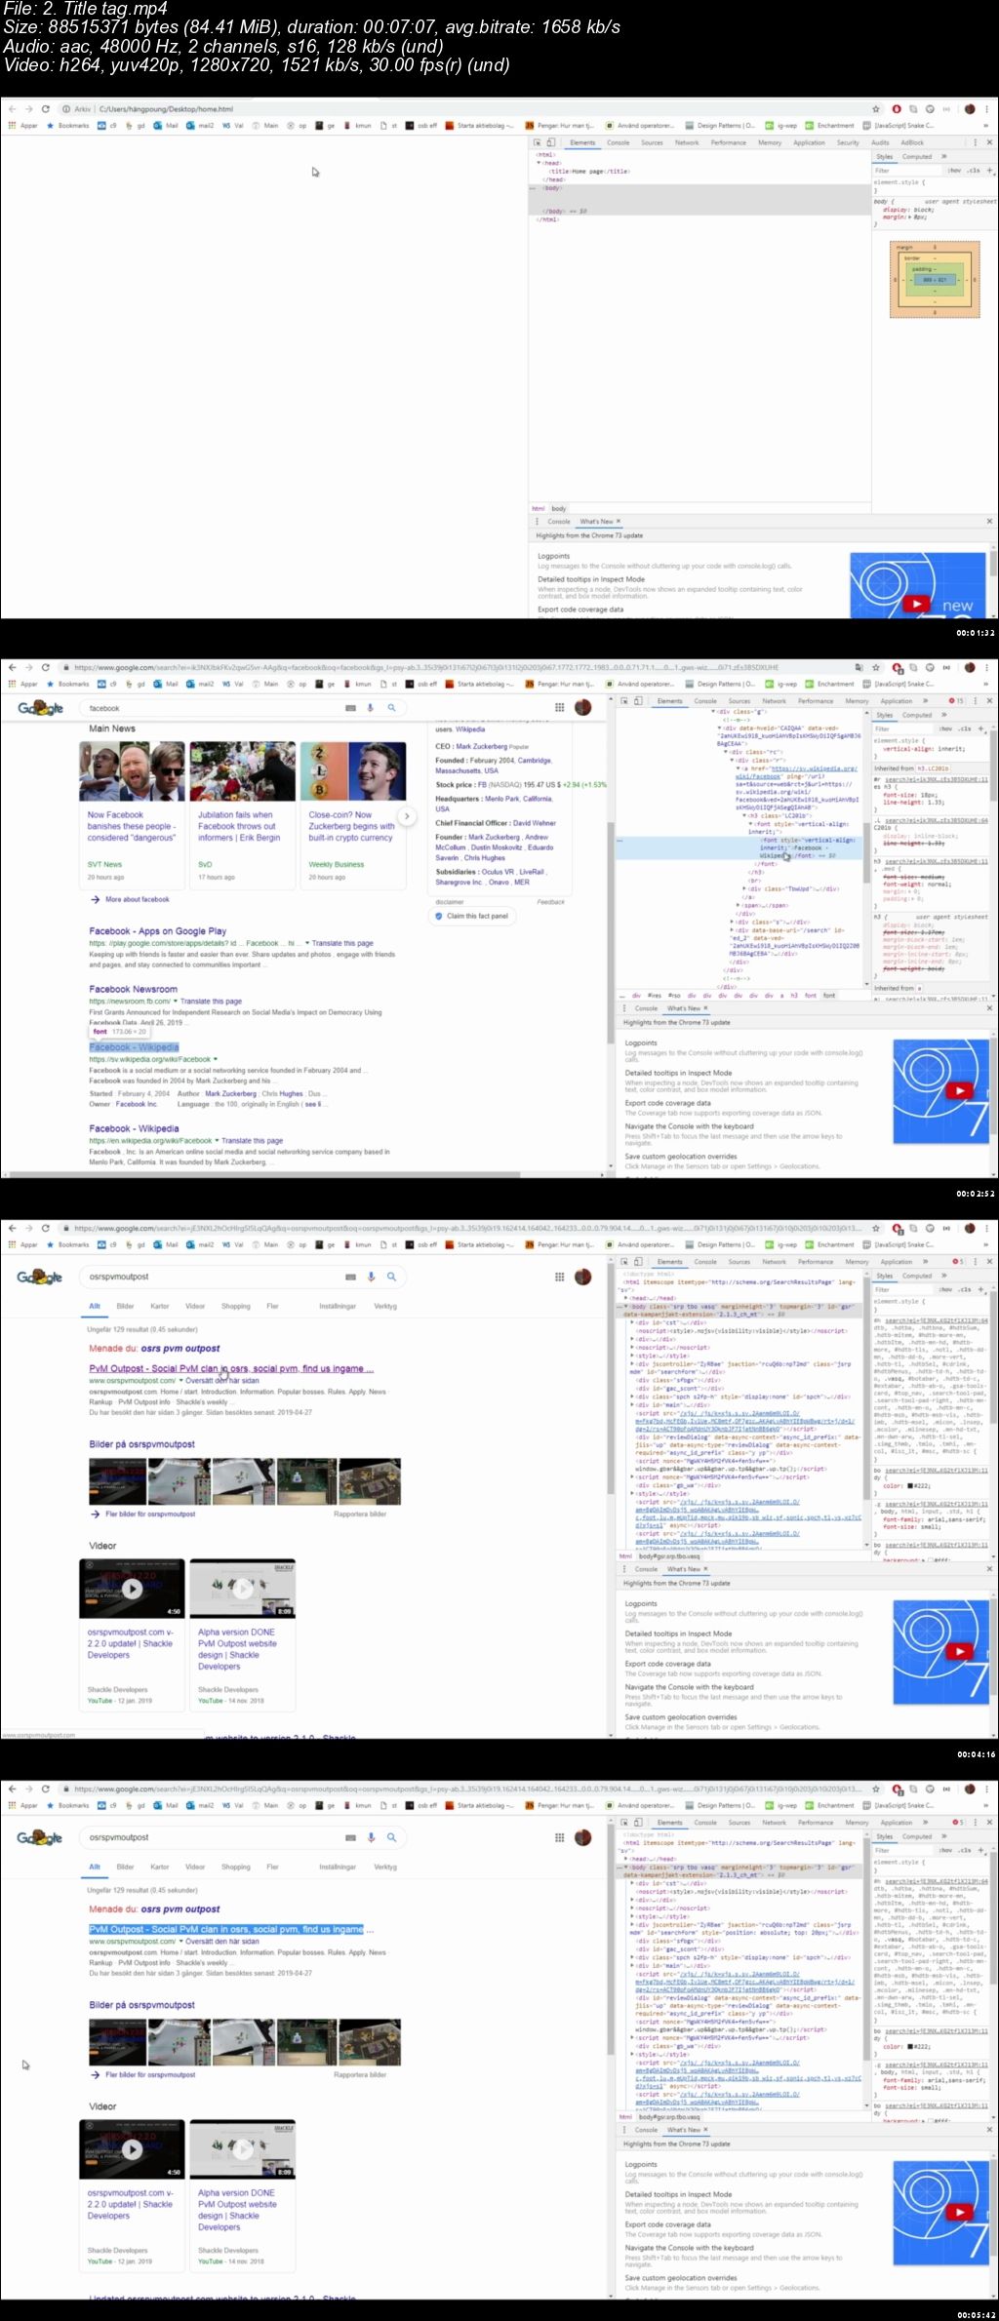
Task: Click red error count 15 in DevTools
Action: pyautogui.click(x=956, y=701)
